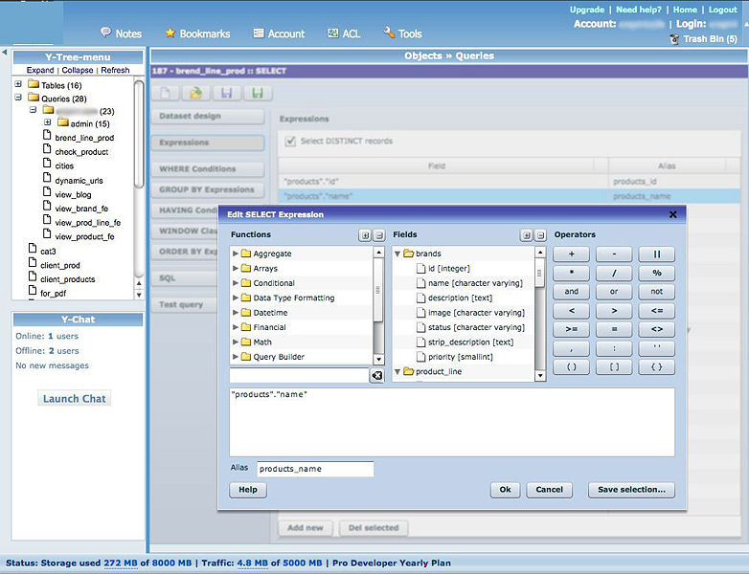Open the Notes speech bubble icon
This screenshot has width=749, height=574.
point(105,33)
